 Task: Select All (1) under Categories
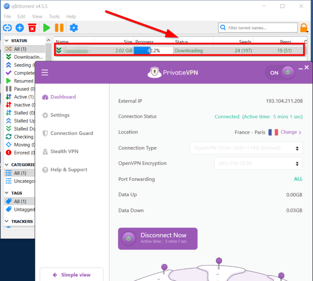20,173
